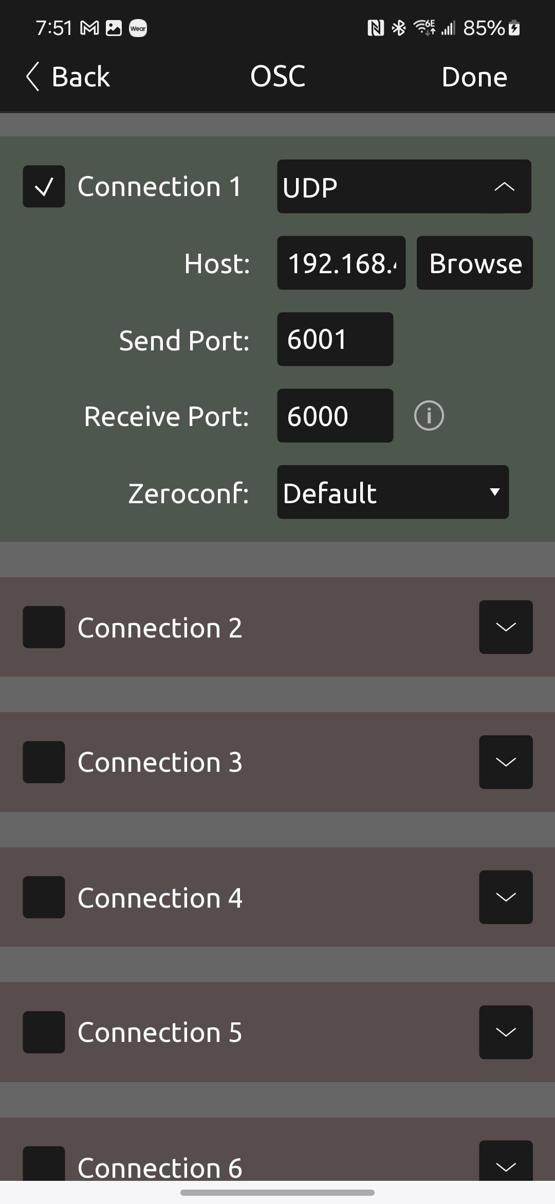555x1204 pixels.
Task: Tap the back arrow chevron icon
Action: click(32, 77)
